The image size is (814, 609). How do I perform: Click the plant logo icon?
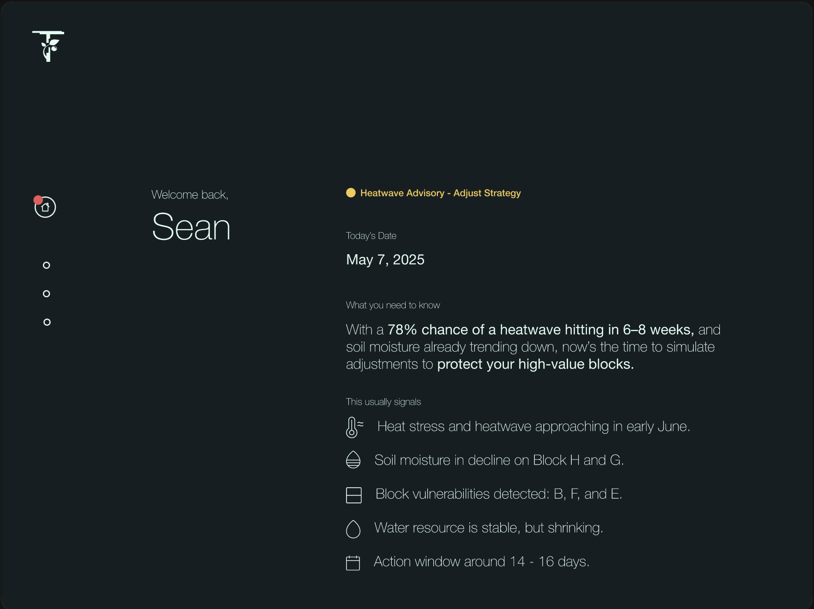click(48, 46)
